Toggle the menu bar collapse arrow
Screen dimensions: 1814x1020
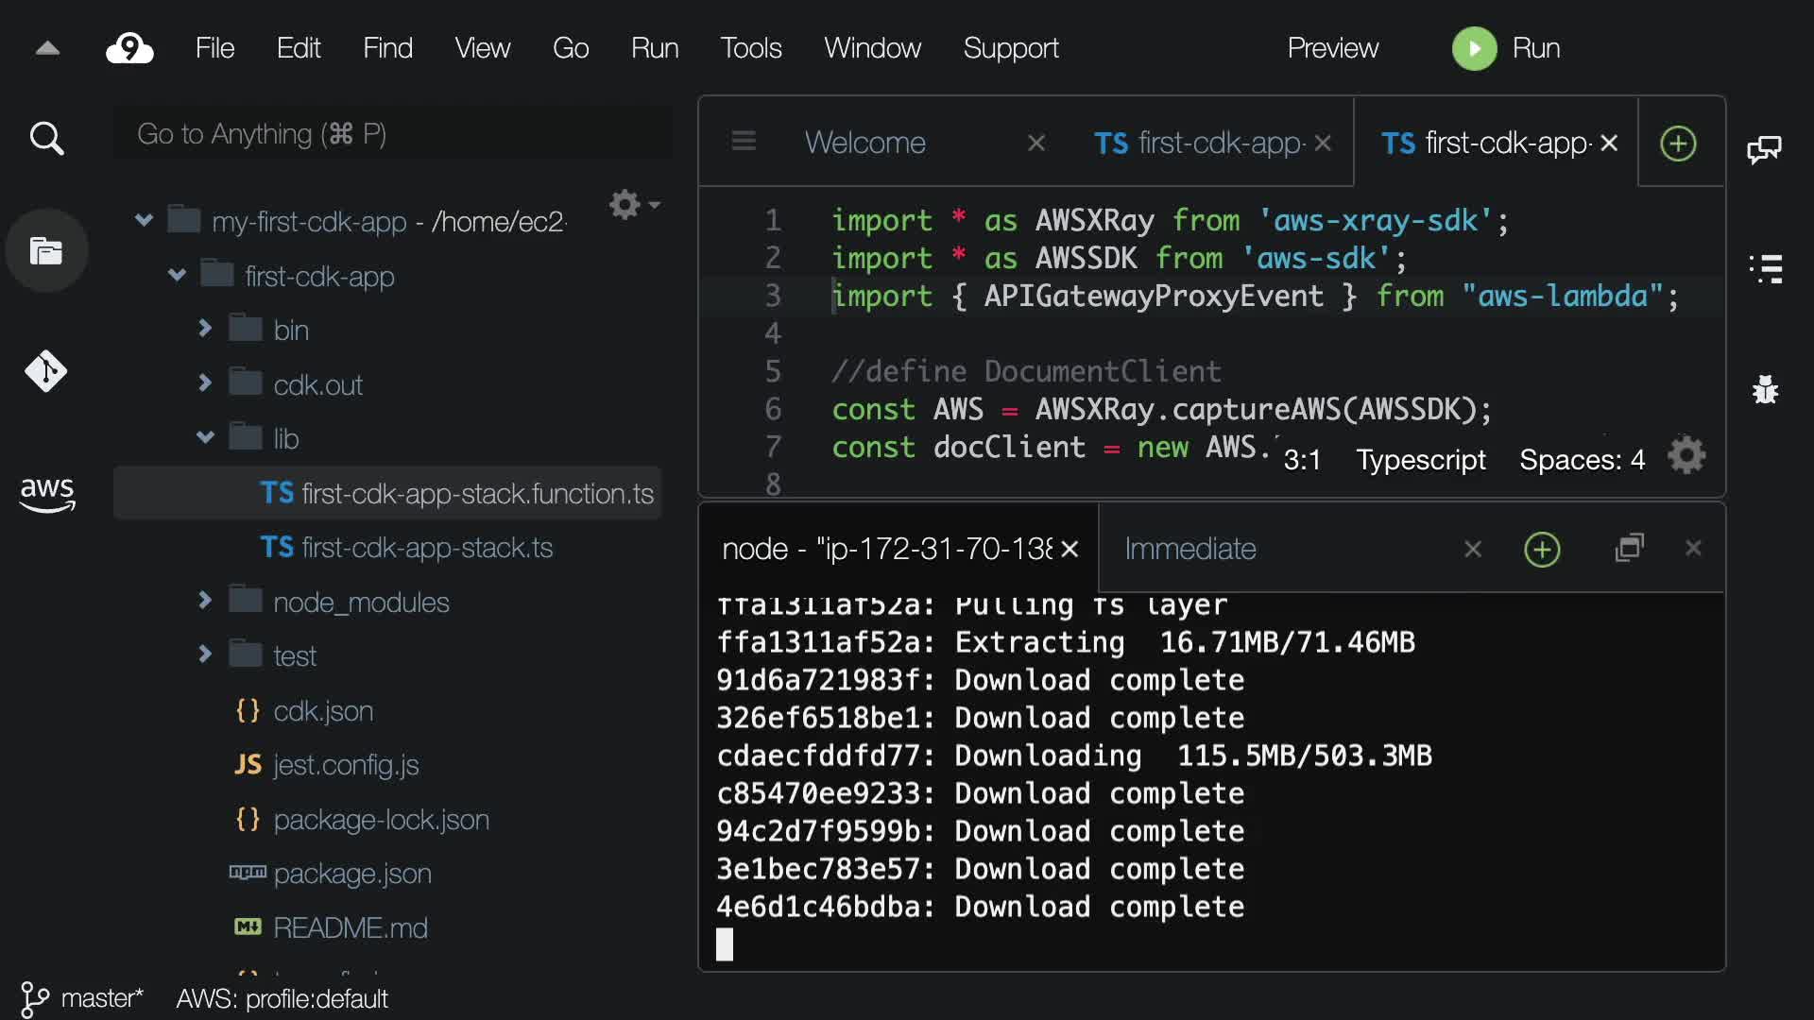[x=47, y=48]
